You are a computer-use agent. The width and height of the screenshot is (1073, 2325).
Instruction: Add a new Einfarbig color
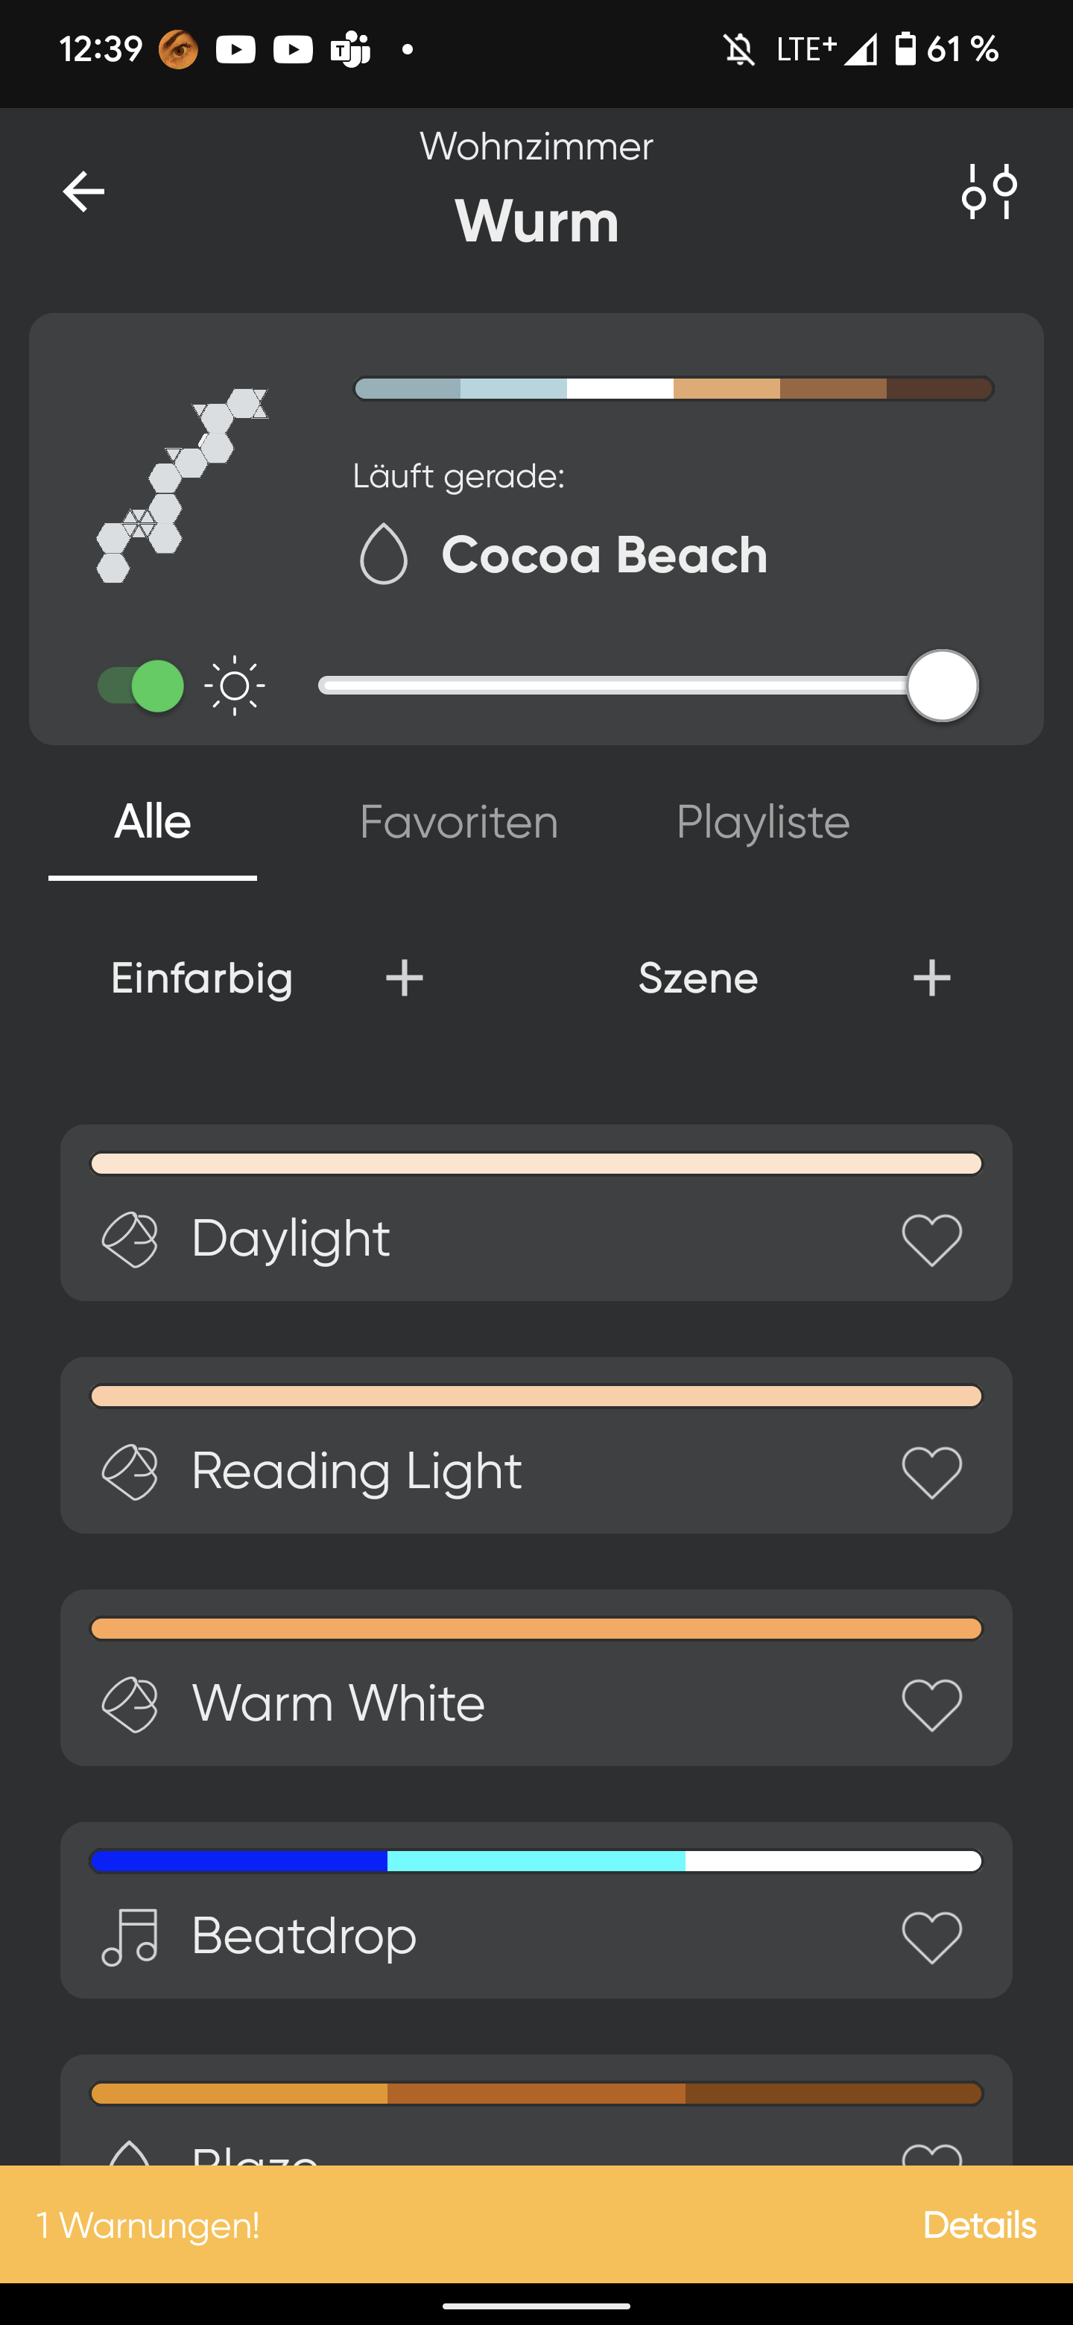[x=405, y=978]
